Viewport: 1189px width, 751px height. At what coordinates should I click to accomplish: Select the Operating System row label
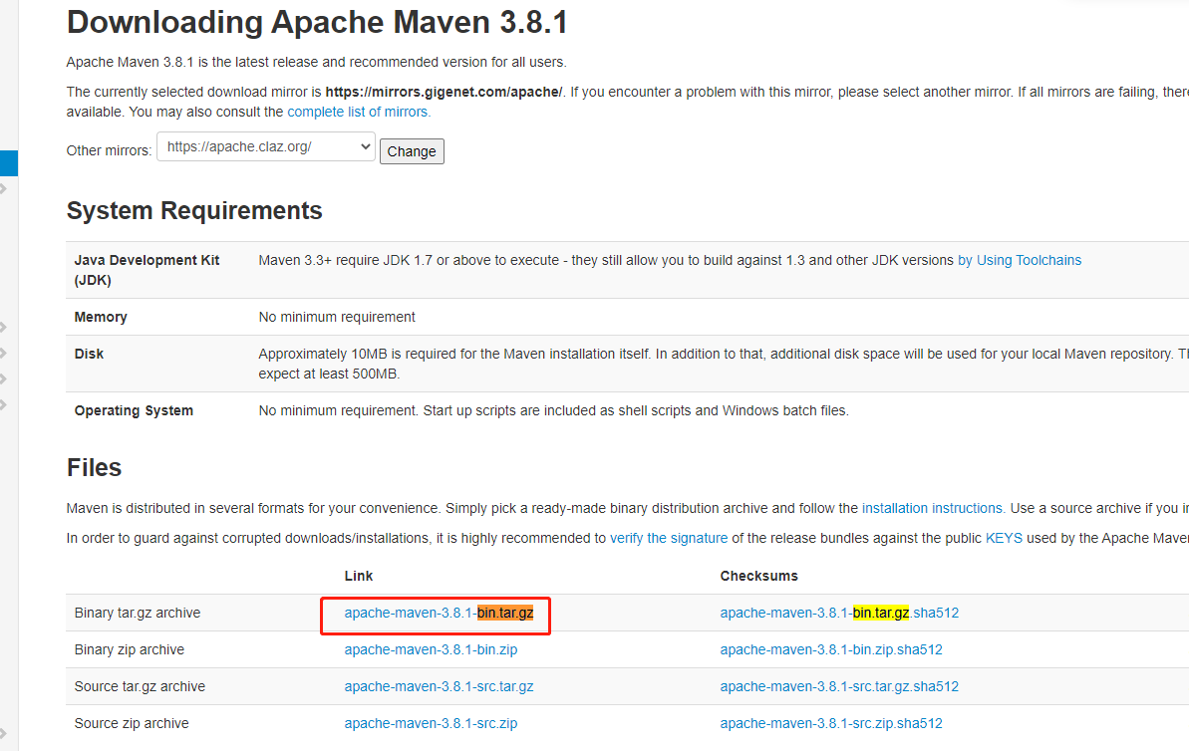pyautogui.click(x=134, y=410)
